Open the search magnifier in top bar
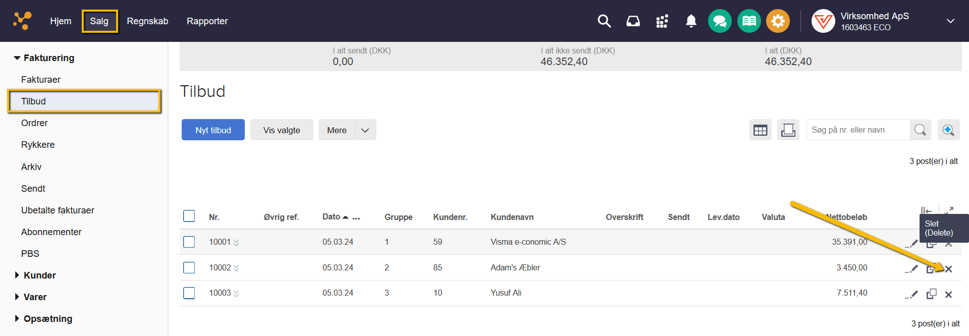969x336 pixels. pos(604,21)
